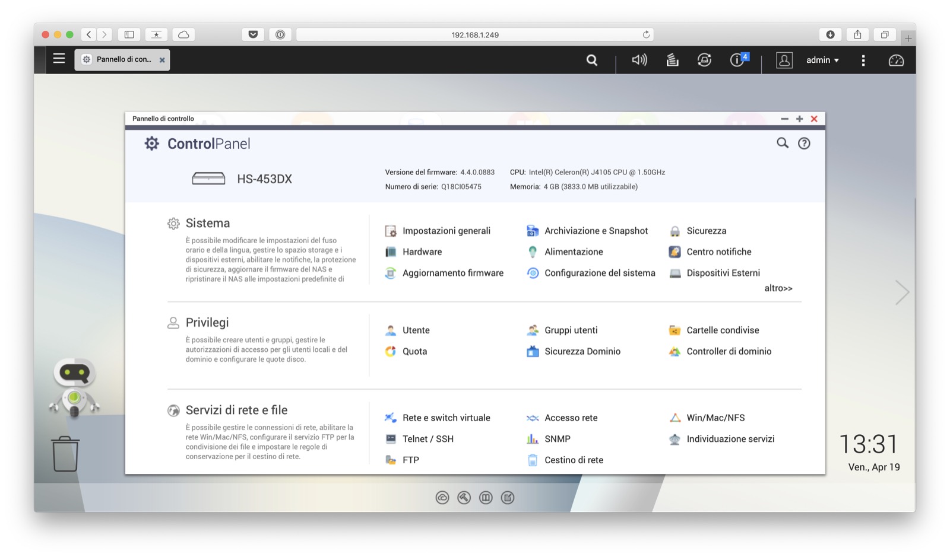Viewport: 950px width, 557px height.
Task: Search within the ControlPanel window
Action: (783, 143)
